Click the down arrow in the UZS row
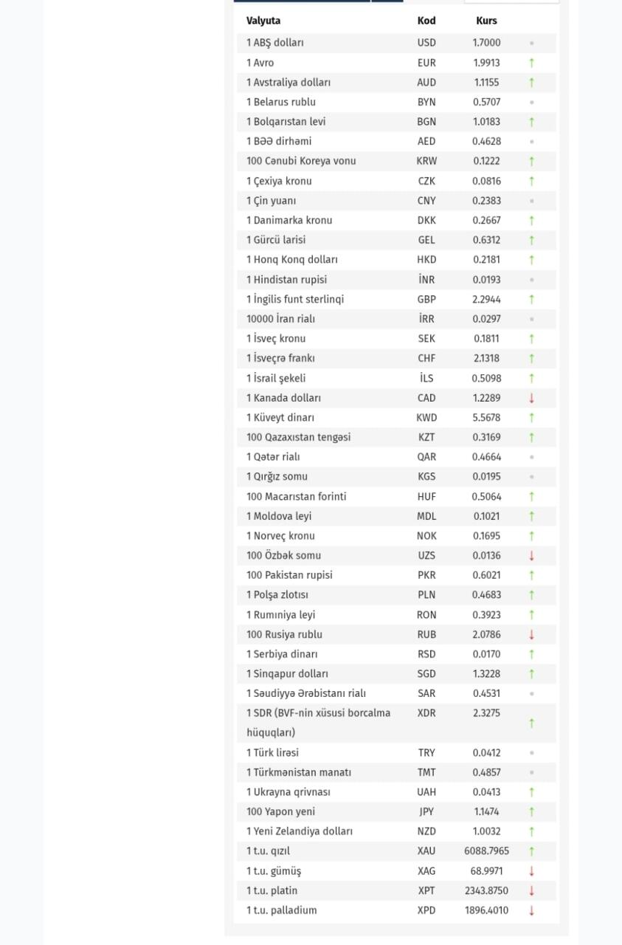Image resolution: width=622 pixels, height=945 pixels. coord(531,555)
